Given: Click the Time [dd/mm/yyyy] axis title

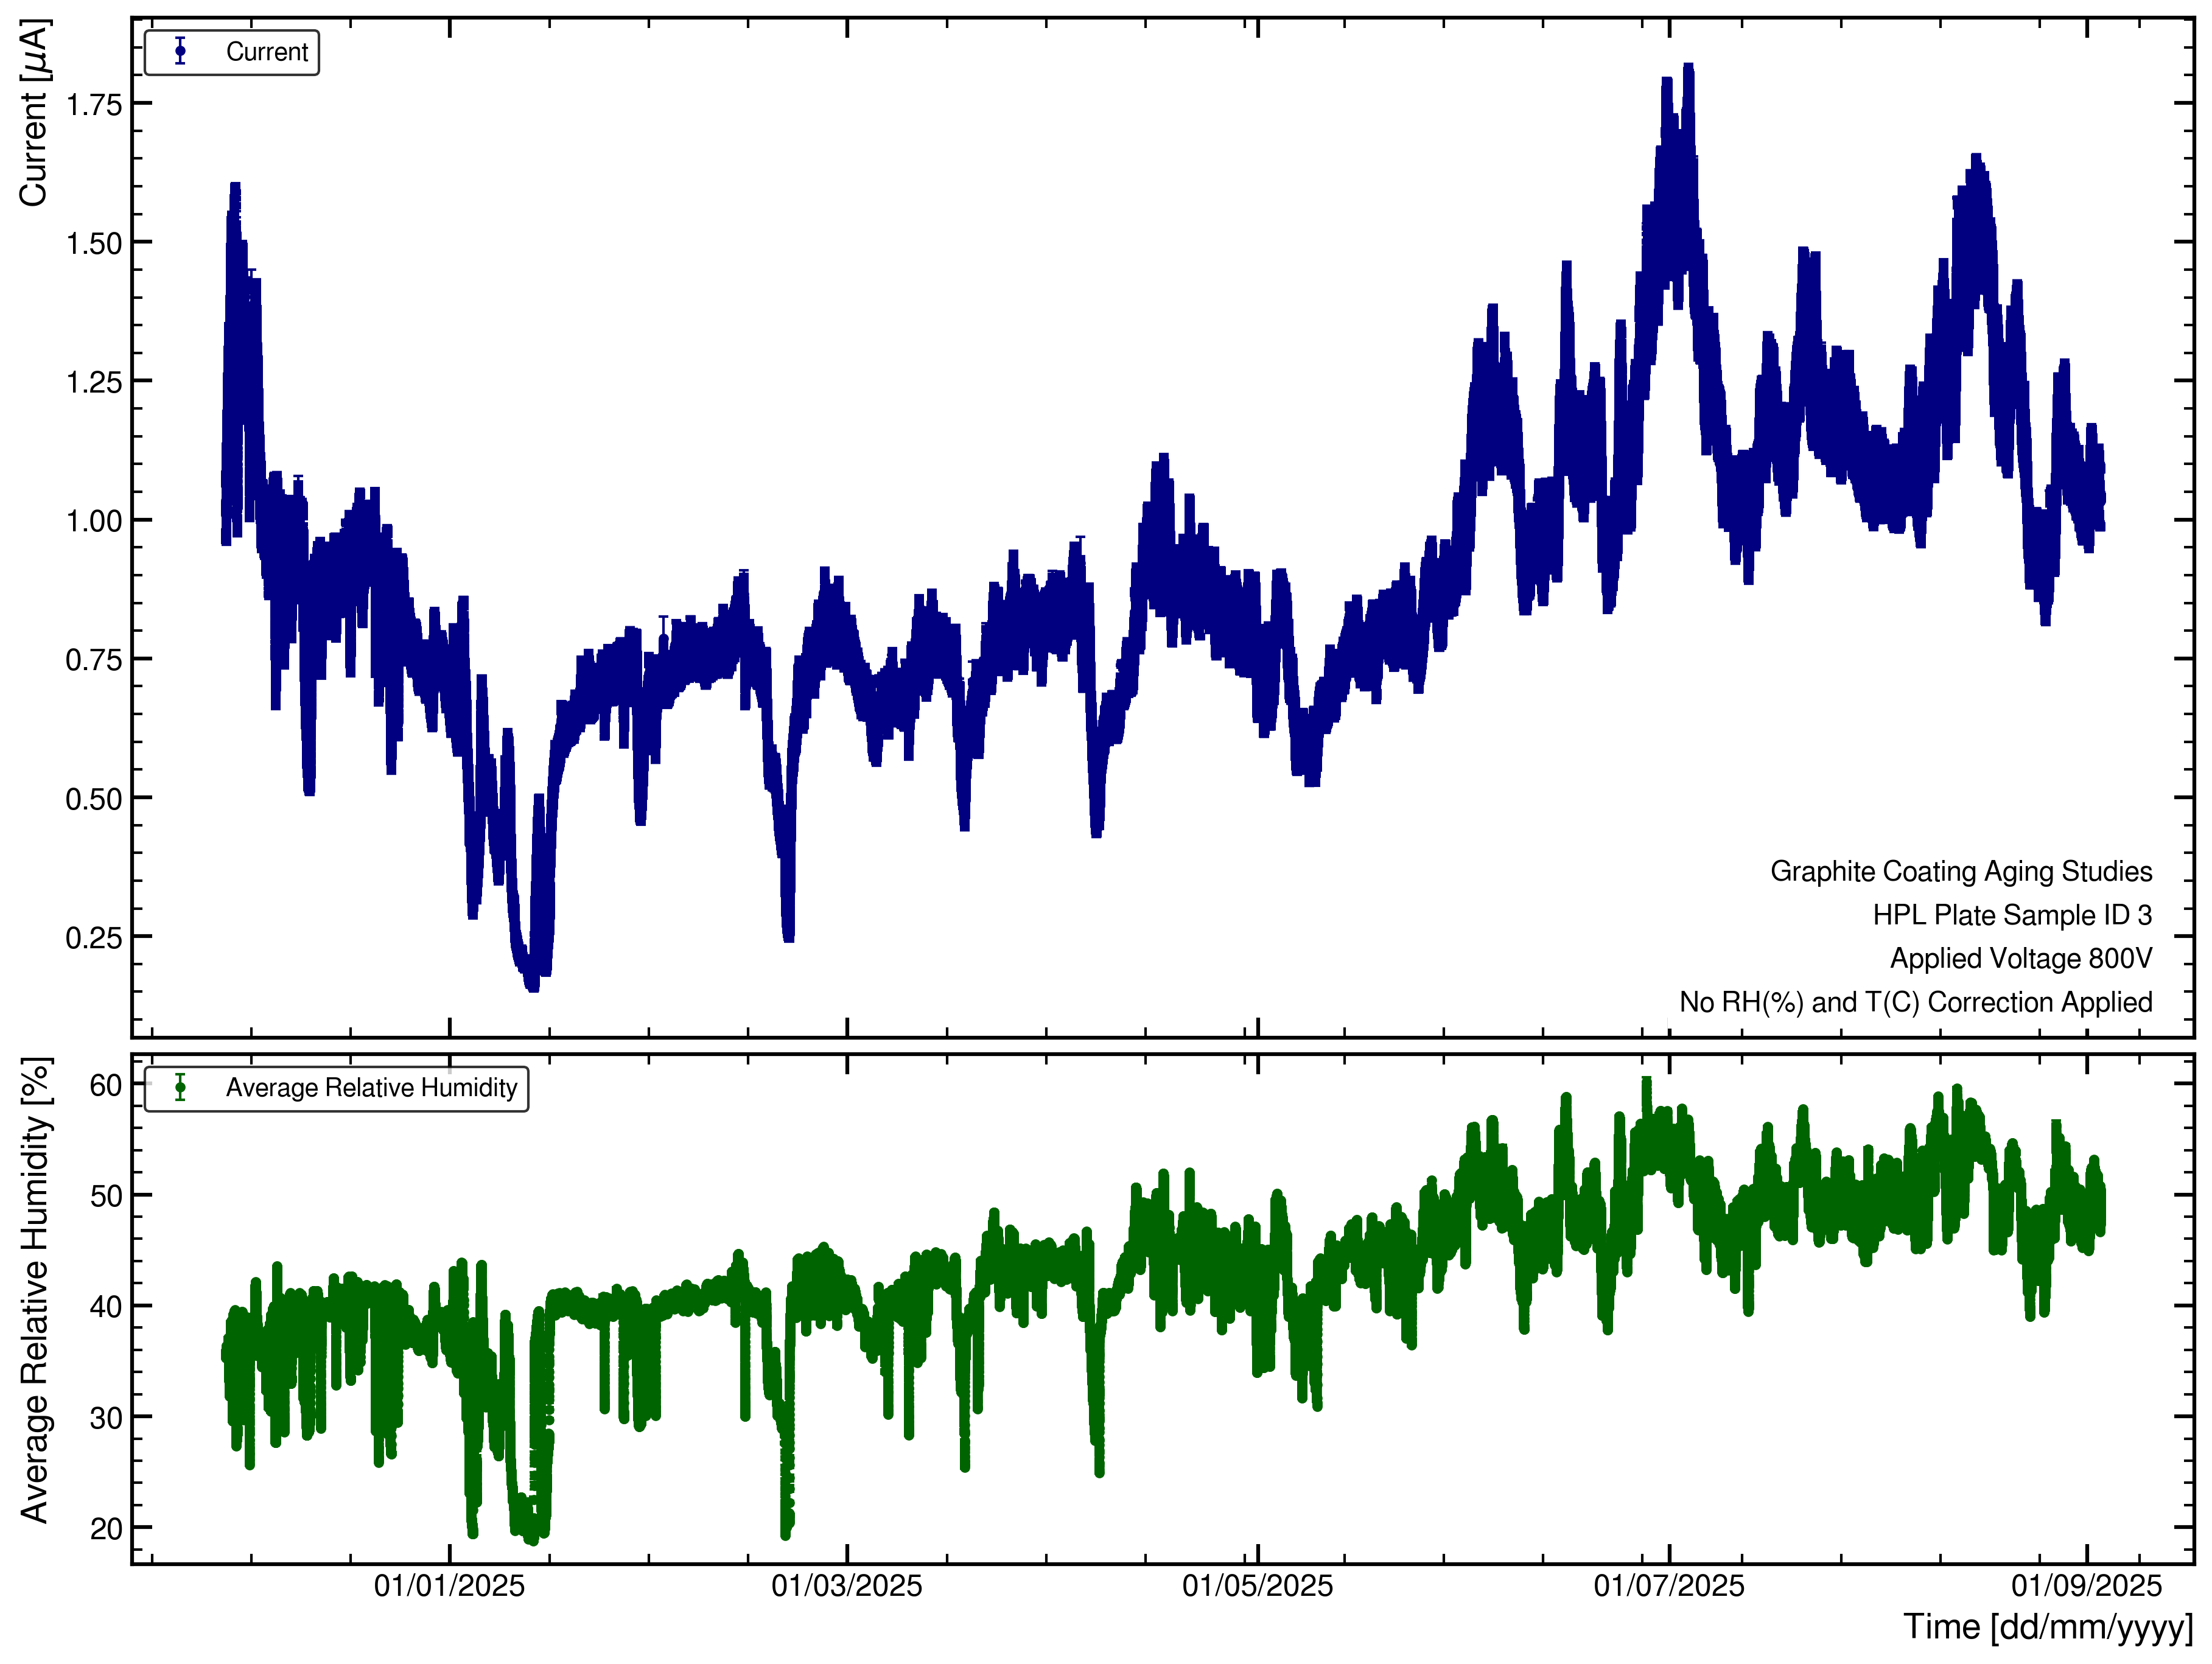Looking at the screenshot, I should 2047,1627.
